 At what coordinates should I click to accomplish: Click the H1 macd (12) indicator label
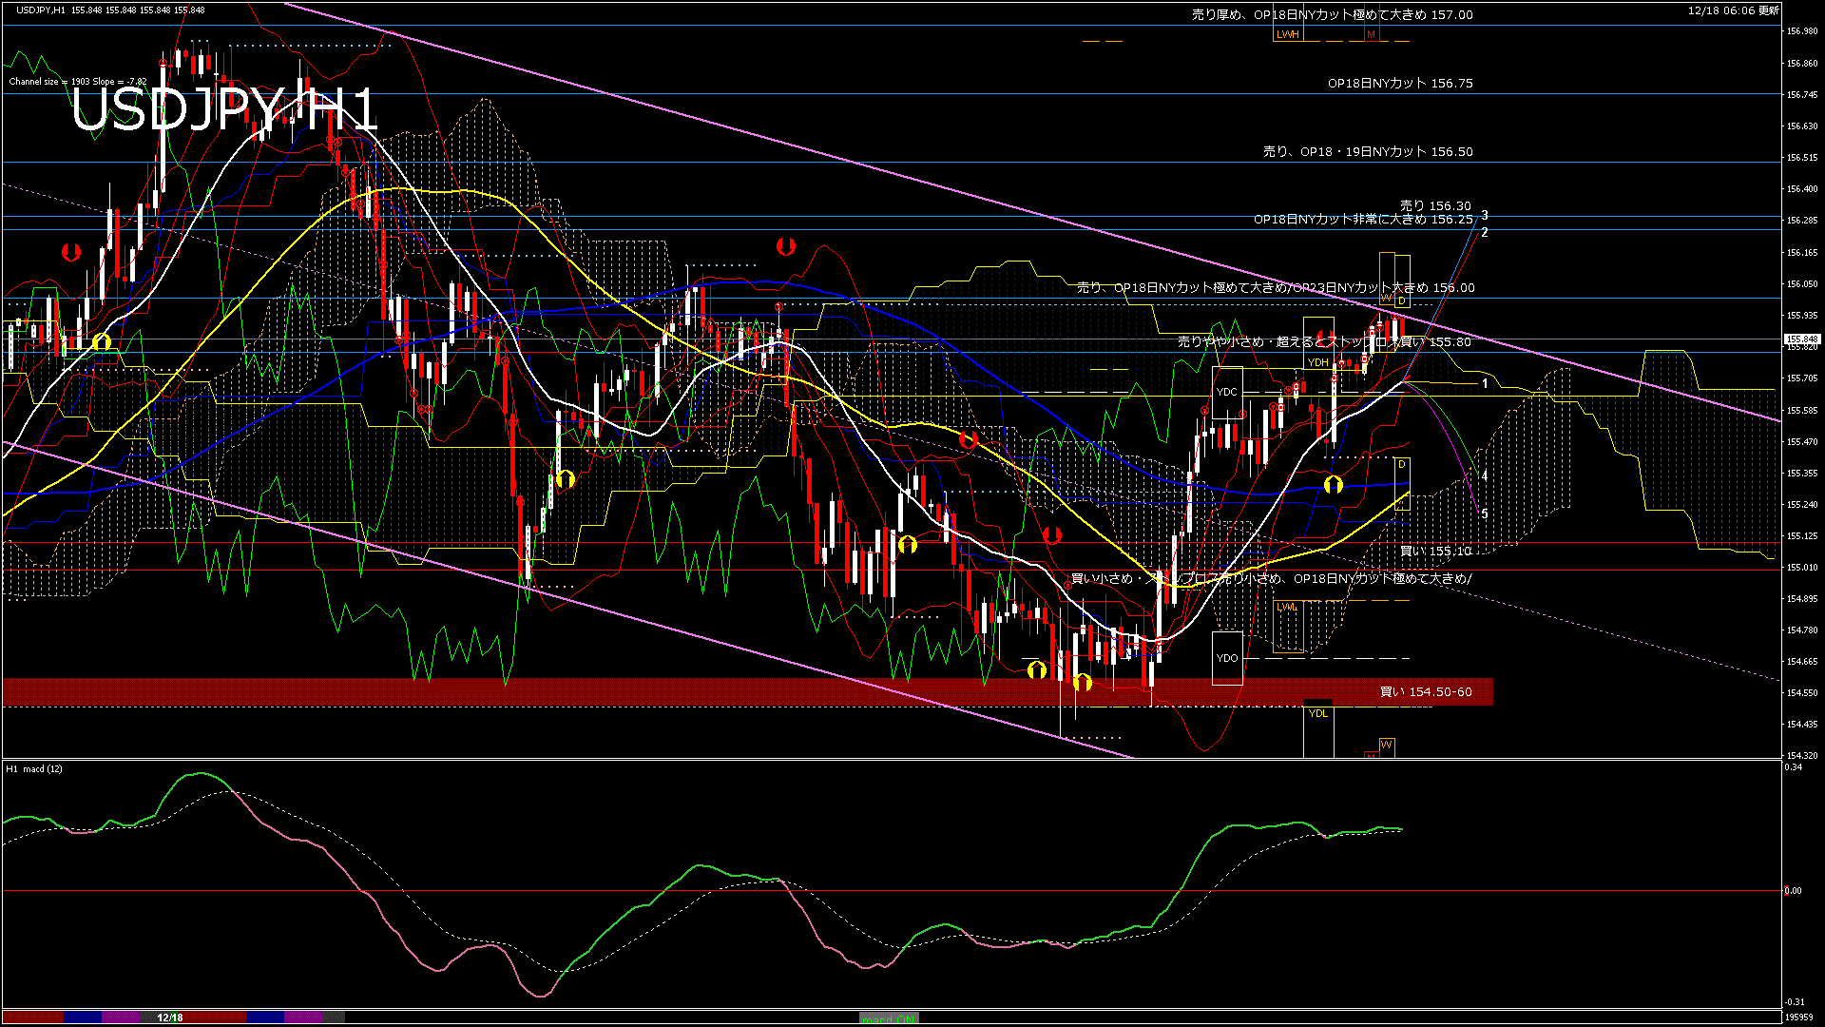[x=33, y=770]
